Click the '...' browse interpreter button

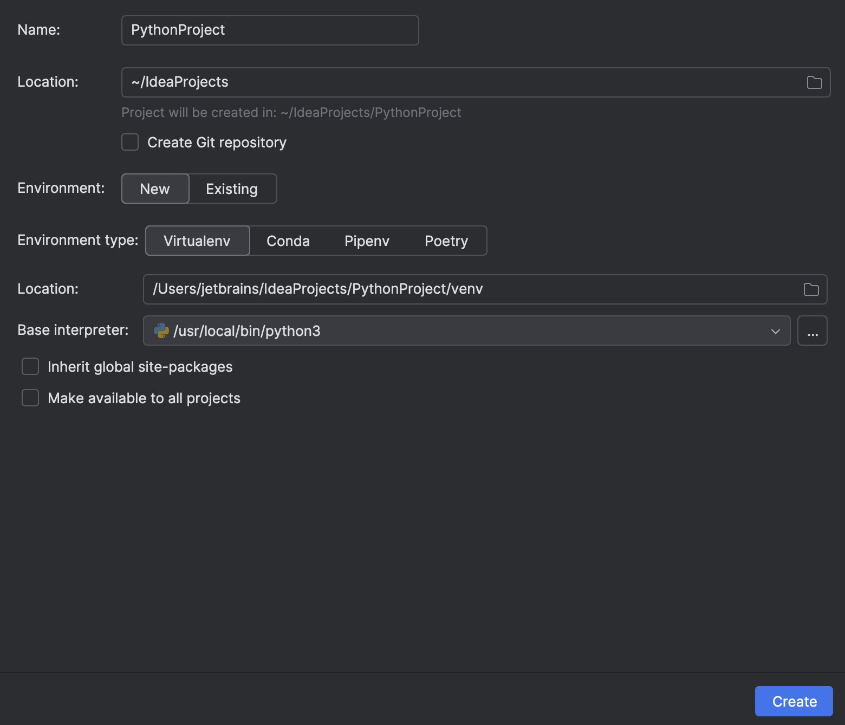[x=812, y=330]
